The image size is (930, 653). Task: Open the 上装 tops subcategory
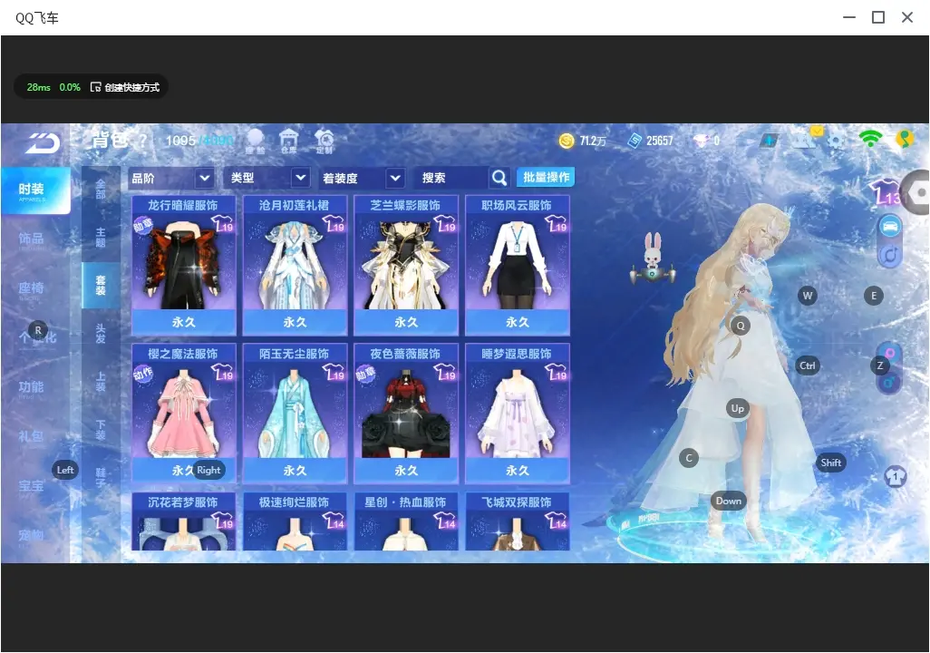101,382
